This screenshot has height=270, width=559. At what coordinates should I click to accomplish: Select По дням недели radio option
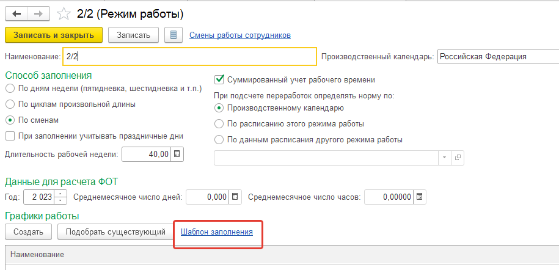(x=10, y=89)
